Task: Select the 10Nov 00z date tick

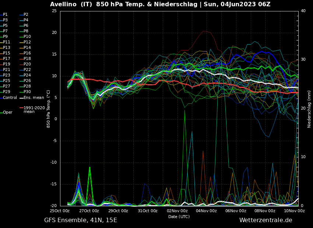Action: click(x=294, y=211)
